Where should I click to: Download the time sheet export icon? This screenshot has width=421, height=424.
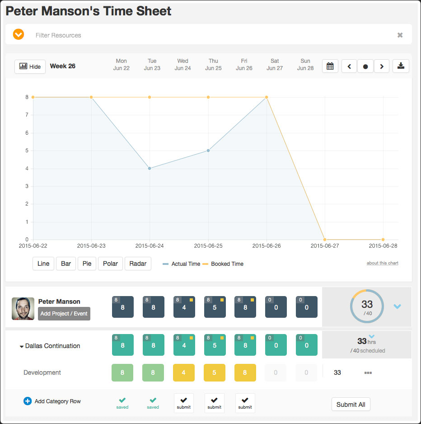coord(401,66)
